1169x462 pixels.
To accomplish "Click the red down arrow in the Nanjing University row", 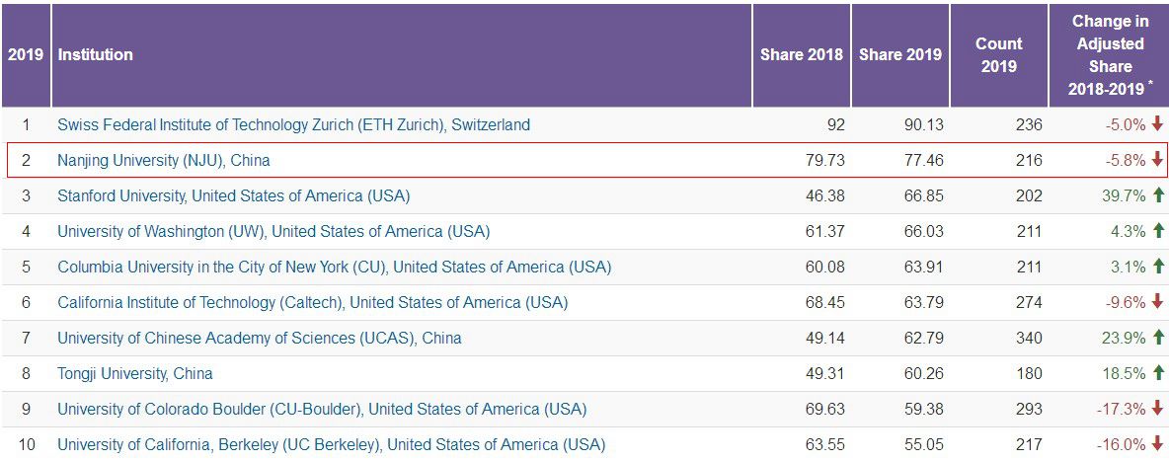I will coord(1157,160).
